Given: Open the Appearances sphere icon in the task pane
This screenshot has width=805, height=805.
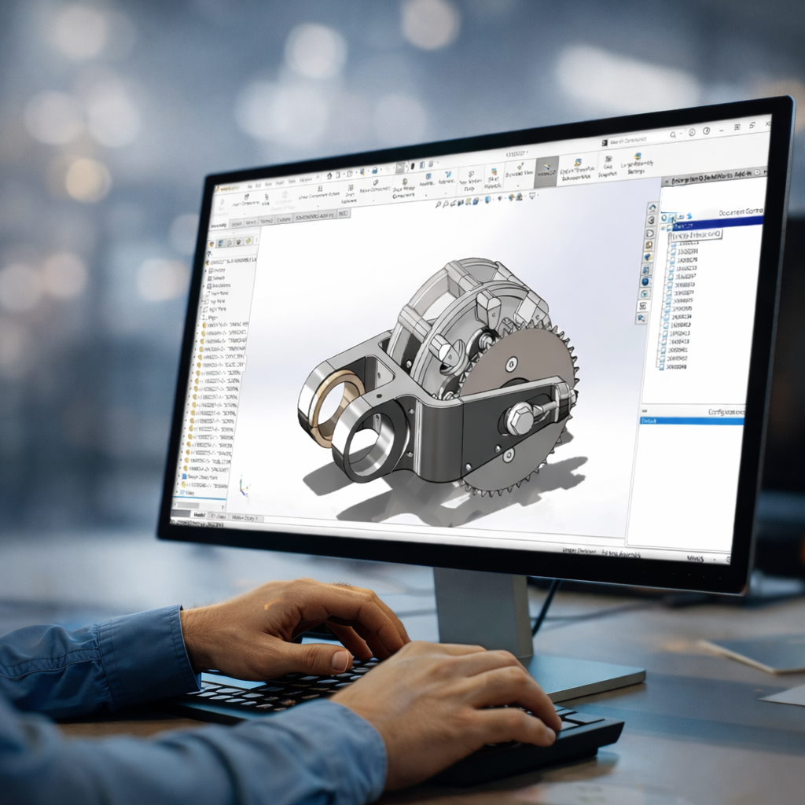Looking at the screenshot, I should pyautogui.click(x=645, y=281).
